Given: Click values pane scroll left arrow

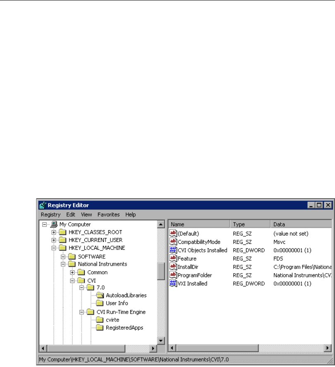Looking at the screenshot, I should pos(172,348).
